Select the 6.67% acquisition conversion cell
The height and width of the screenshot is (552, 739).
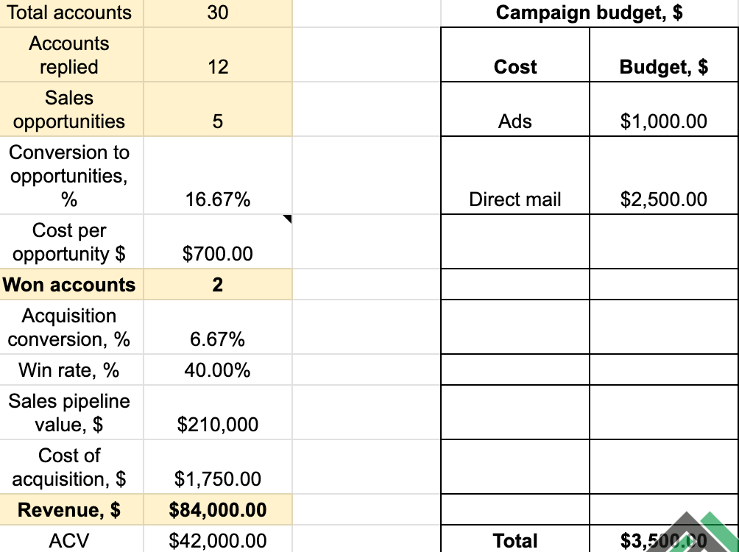(218, 327)
